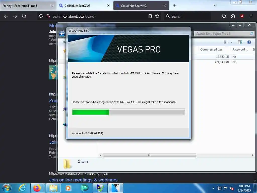Open the Explorer view options dropdown
257x193 pixels.
[x=232, y=42]
